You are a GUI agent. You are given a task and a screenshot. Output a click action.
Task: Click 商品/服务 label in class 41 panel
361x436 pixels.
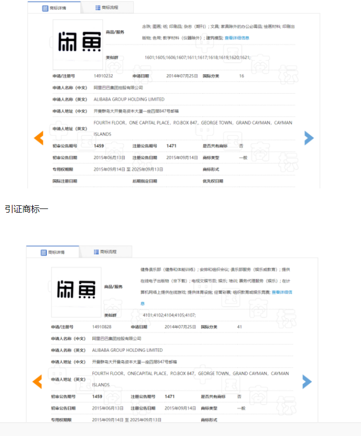(113, 287)
